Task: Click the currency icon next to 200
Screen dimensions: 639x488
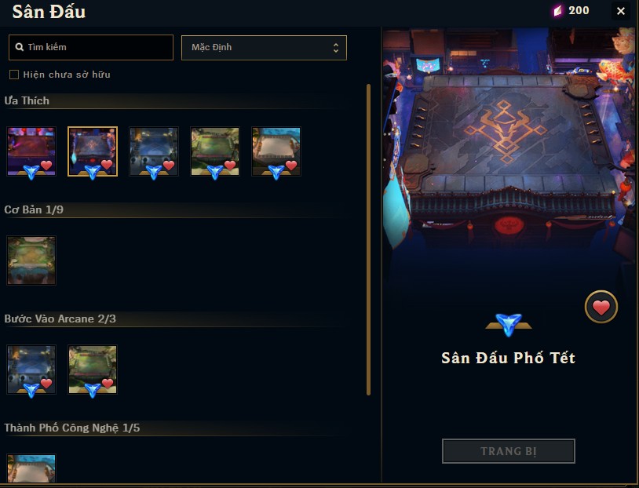Action: tap(557, 10)
